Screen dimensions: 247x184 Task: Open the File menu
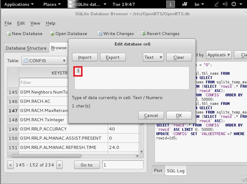tap(8, 23)
